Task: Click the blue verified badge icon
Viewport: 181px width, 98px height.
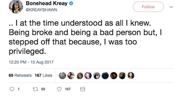Action: coord(71,4)
